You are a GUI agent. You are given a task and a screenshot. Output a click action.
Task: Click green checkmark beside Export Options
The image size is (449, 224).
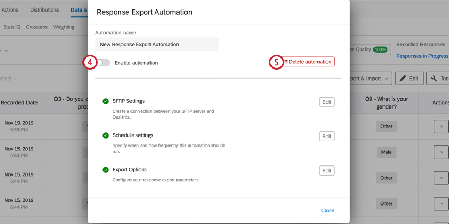pos(106,170)
